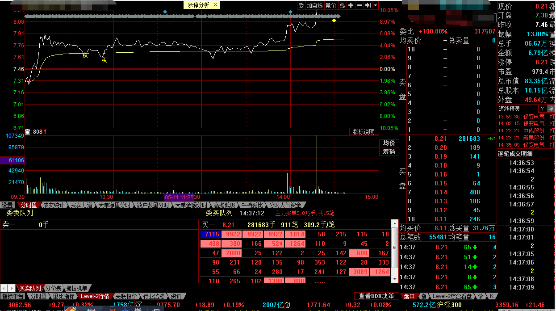Open the 设置 settings button

click(7, 205)
